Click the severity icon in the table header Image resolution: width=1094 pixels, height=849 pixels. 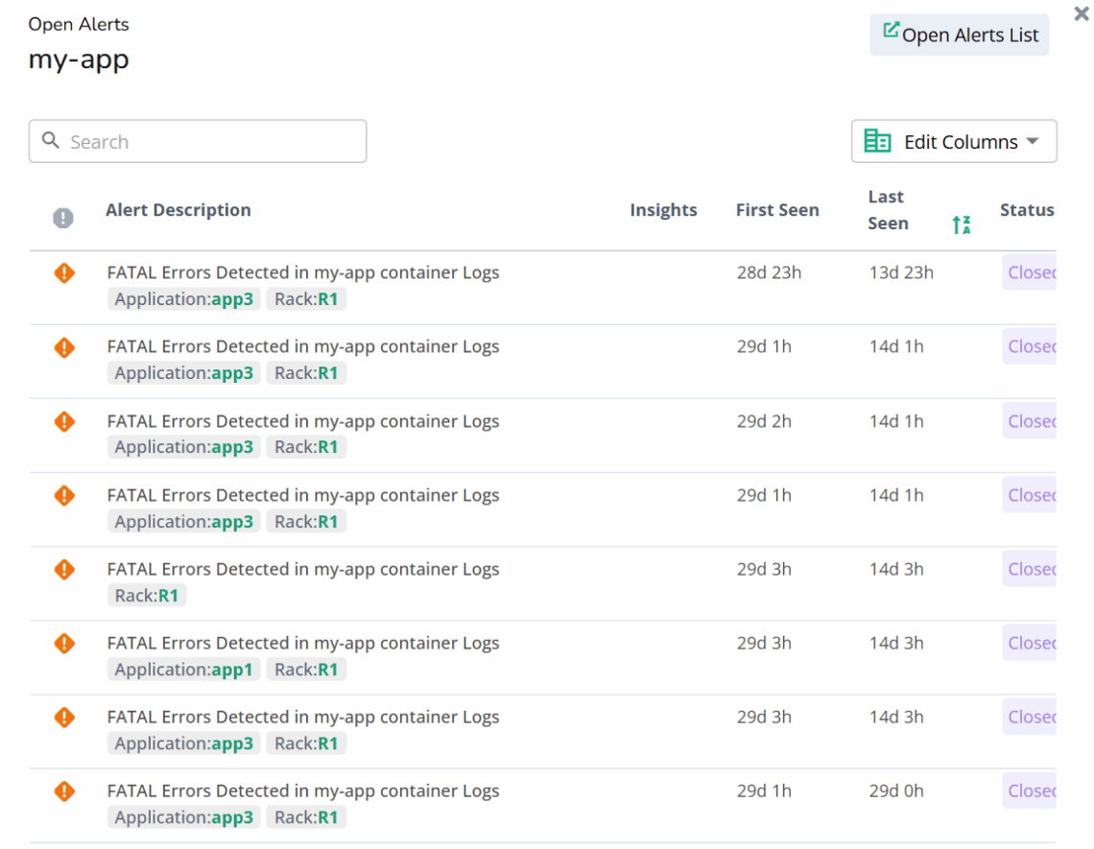click(63, 218)
